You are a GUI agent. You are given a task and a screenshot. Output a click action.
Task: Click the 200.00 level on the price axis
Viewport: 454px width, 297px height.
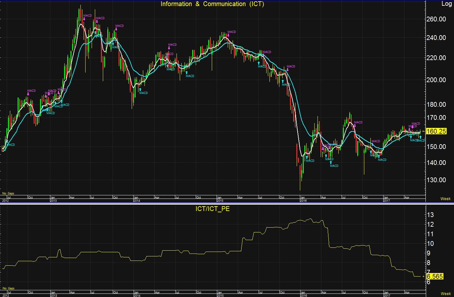click(x=436, y=80)
